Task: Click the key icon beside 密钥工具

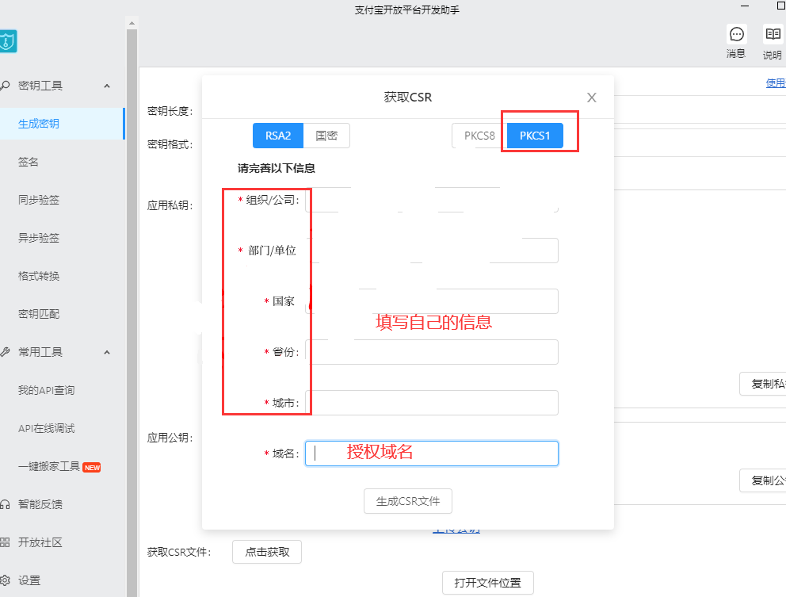Action: tap(5, 86)
